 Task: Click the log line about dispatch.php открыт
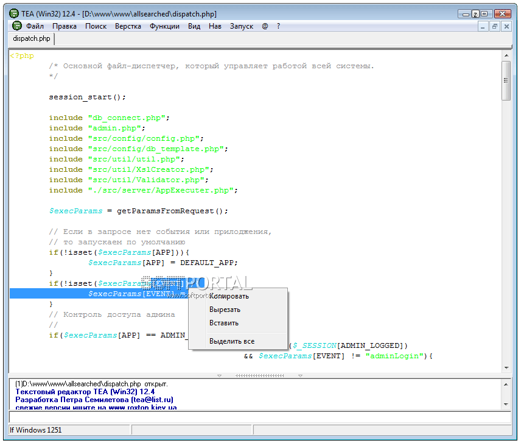coord(92,384)
